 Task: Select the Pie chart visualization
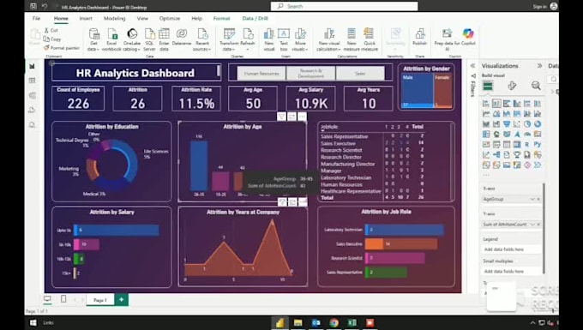pyautogui.click(x=527, y=124)
